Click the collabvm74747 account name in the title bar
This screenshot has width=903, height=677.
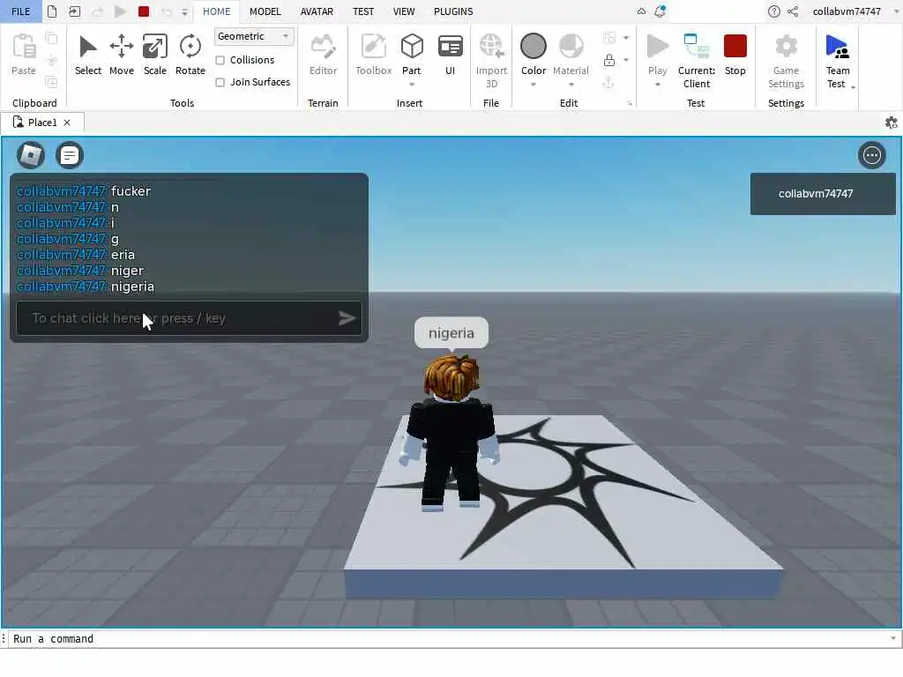(x=847, y=11)
